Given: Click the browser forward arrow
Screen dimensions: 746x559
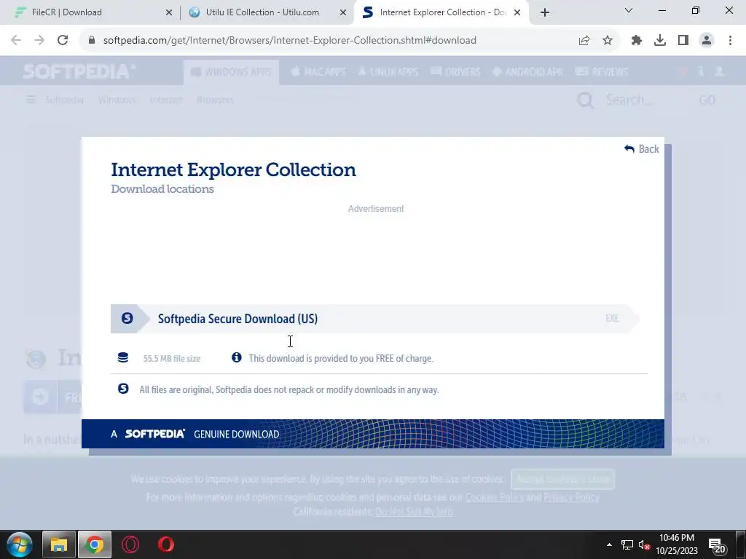Looking at the screenshot, I should coord(39,41).
